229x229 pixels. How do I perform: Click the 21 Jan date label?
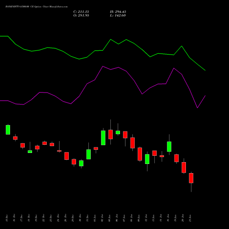tap(190, 218)
